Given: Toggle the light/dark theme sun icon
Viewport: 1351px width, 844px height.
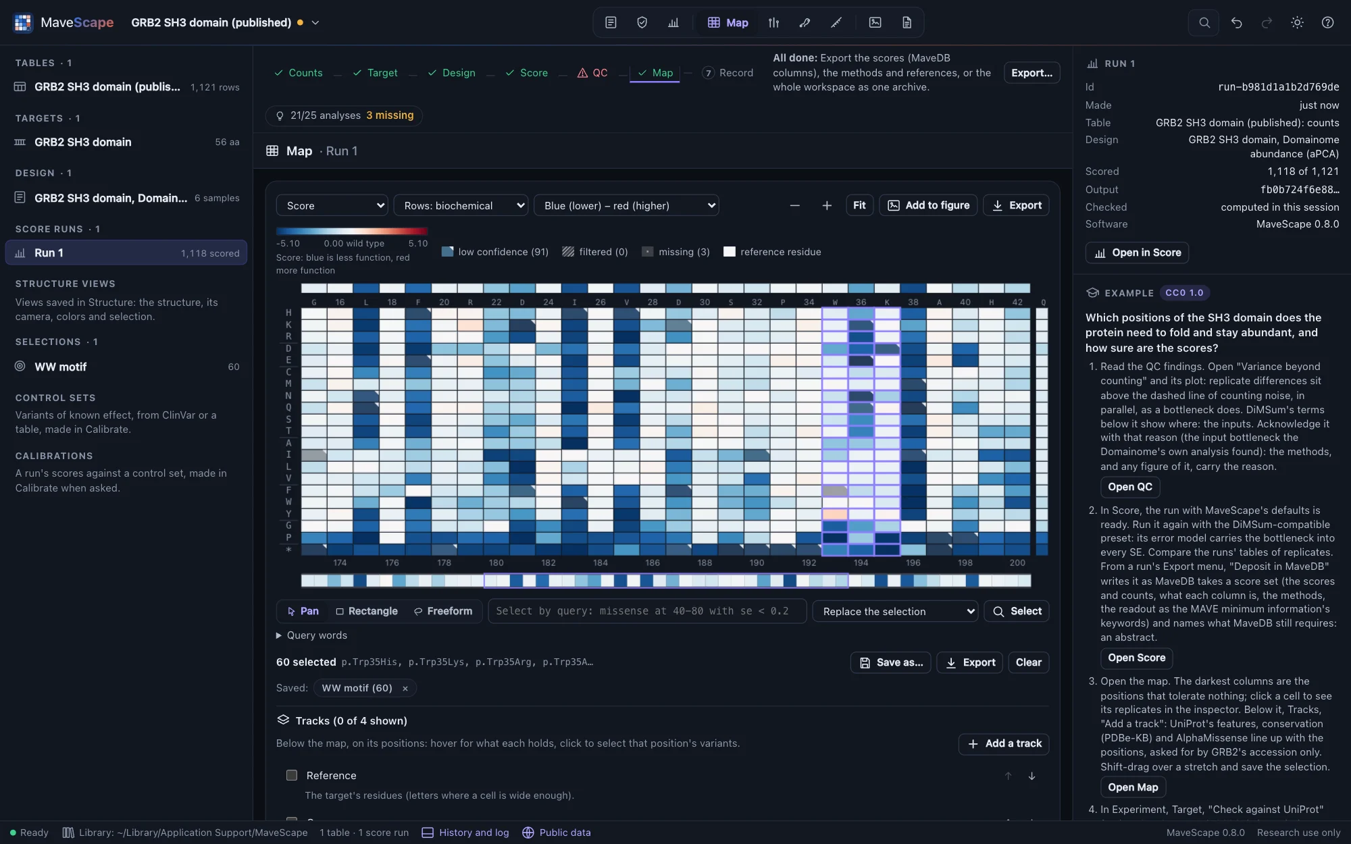Looking at the screenshot, I should click(x=1297, y=23).
